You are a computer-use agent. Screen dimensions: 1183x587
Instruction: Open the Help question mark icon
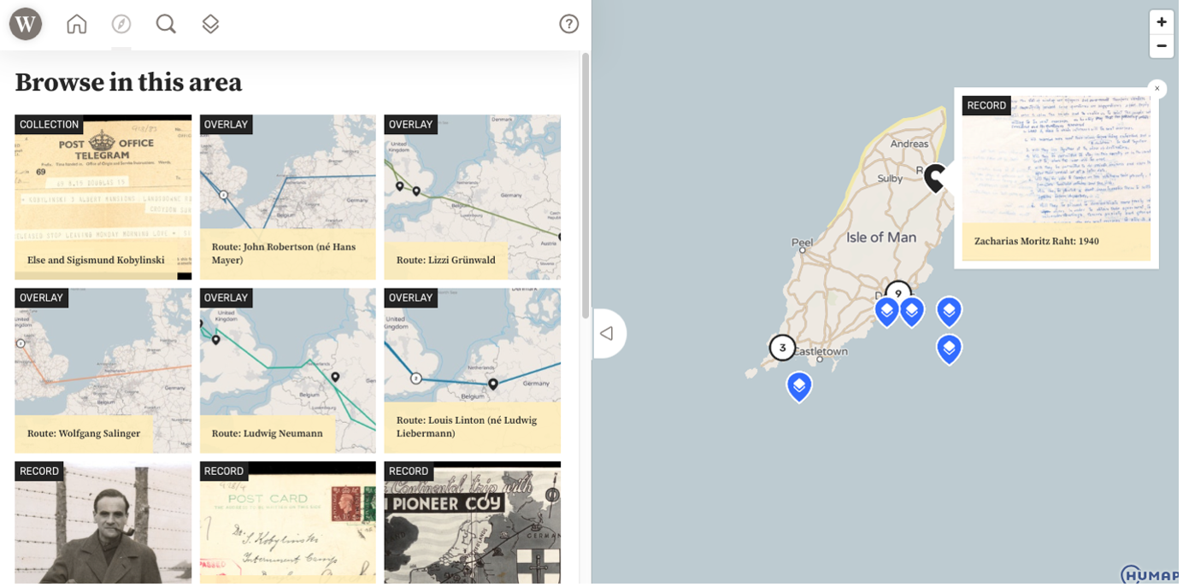[569, 24]
